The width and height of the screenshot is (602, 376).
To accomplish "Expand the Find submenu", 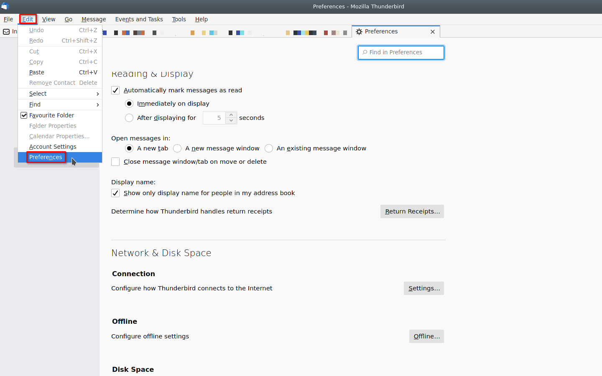I will click(x=60, y=104).
